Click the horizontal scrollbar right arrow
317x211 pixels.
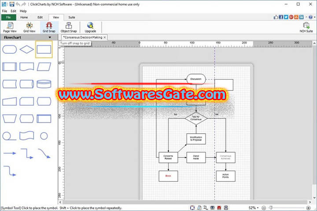[310, 202]
